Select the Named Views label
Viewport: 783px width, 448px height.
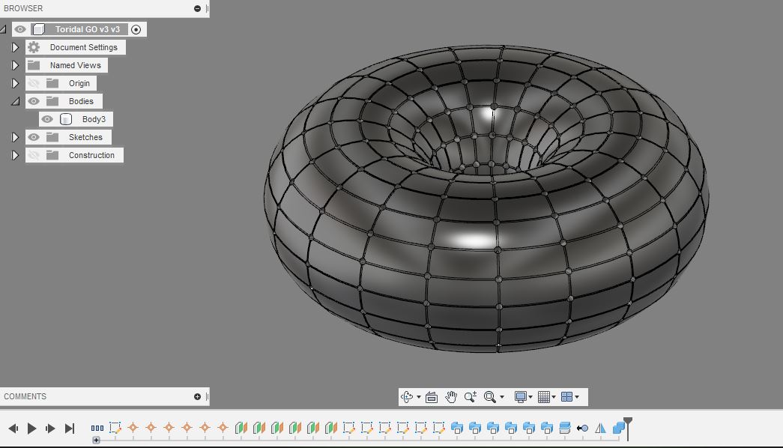[x=76, y=65]
